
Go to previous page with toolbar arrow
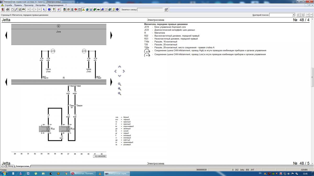click(x=32, y=10)
